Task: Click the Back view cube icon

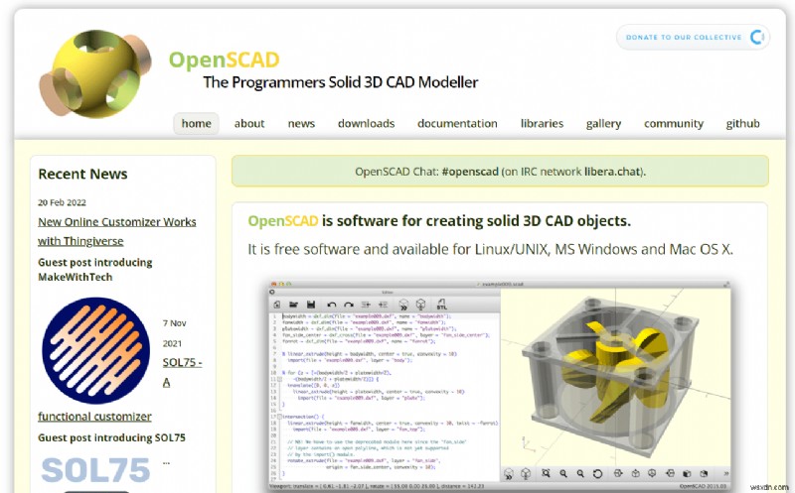Action: [704, 474]
